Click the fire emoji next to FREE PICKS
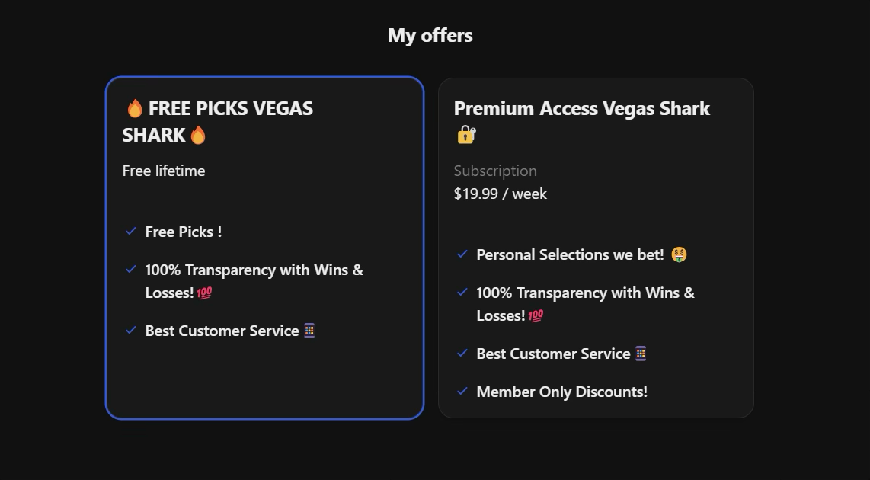Viewport: 870px width, 480px height. pos(135,107)
